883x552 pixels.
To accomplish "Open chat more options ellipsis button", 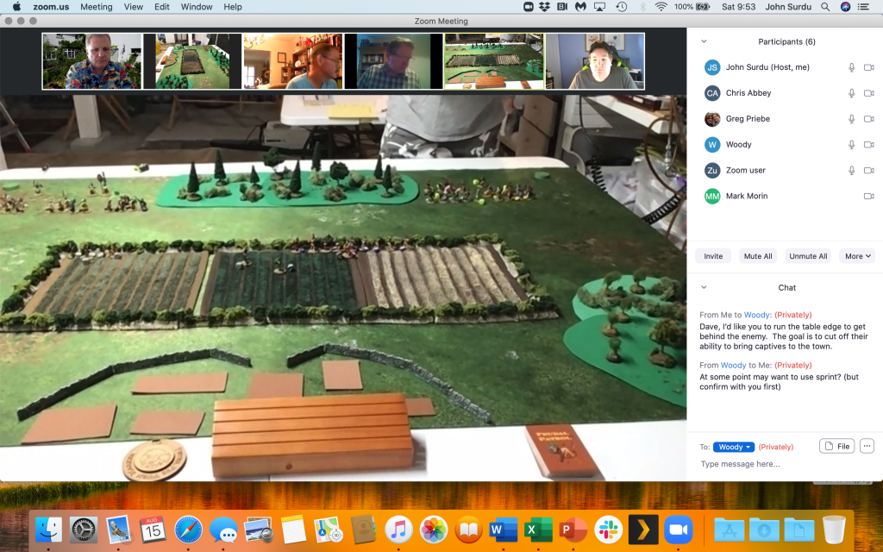I will tap(867, 446).
